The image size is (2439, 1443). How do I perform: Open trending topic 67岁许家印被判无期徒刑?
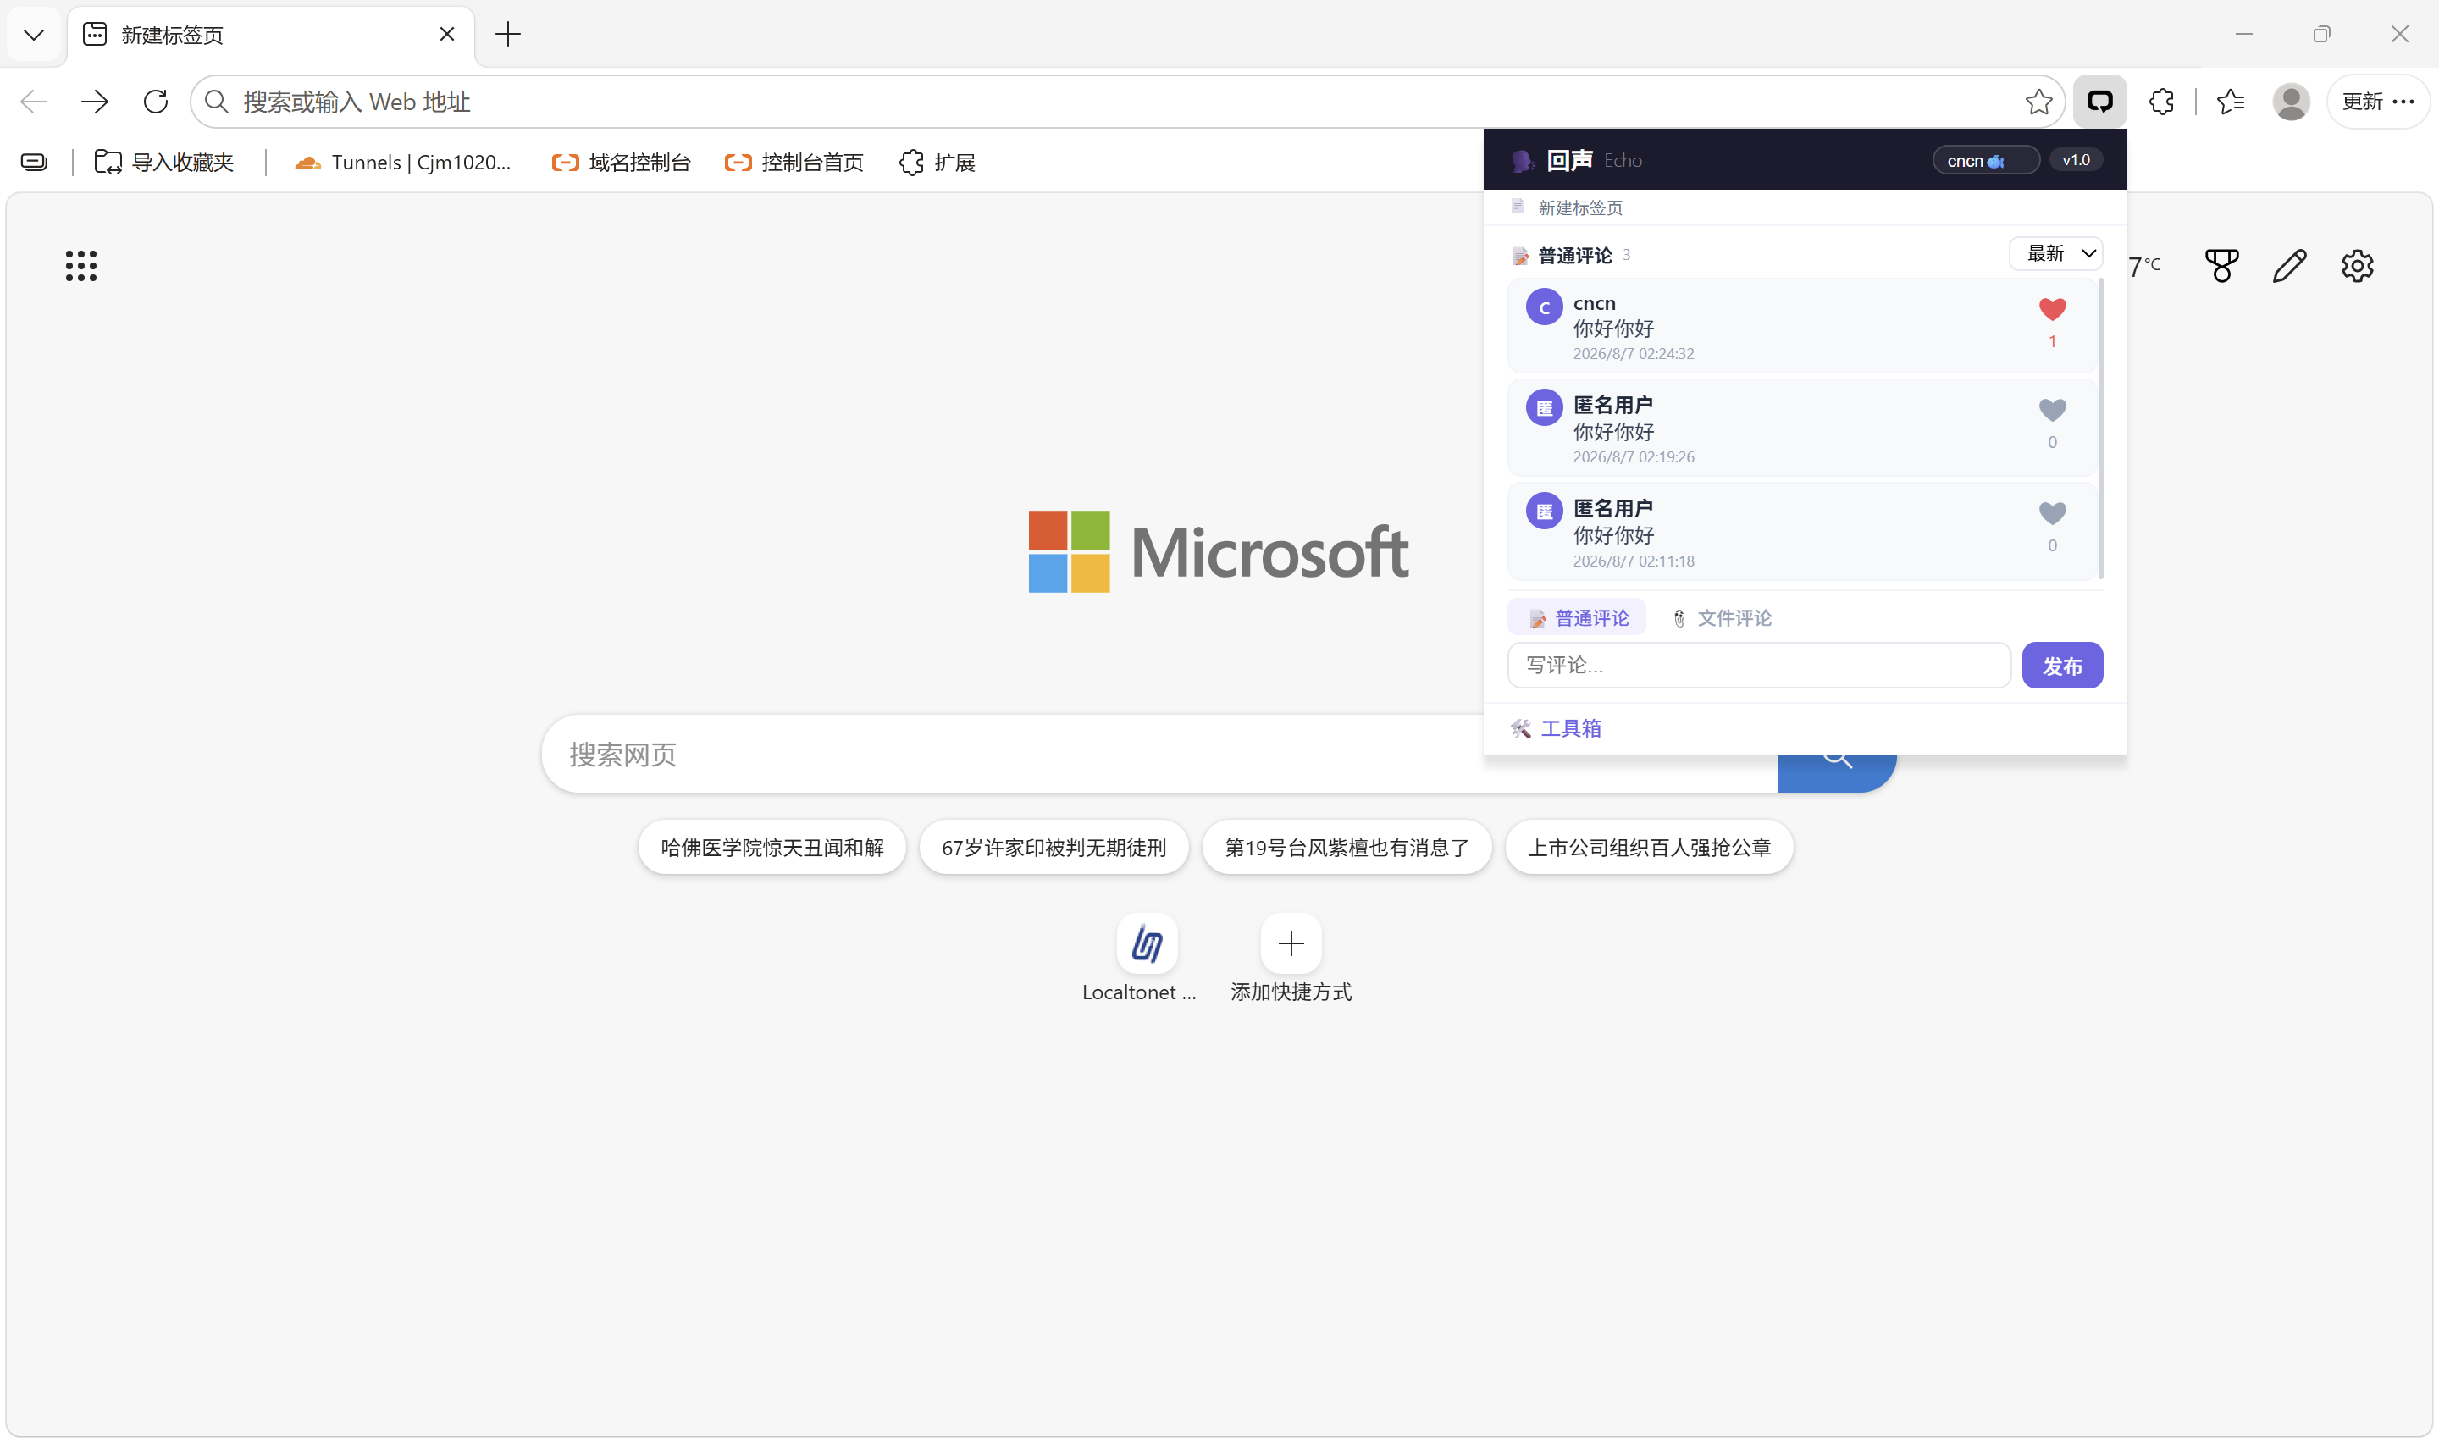(1054, 847)
